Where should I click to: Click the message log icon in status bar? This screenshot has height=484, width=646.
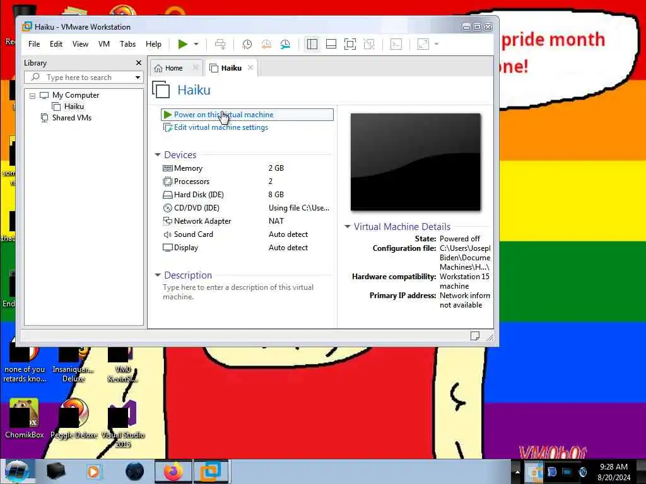(474, 336)
